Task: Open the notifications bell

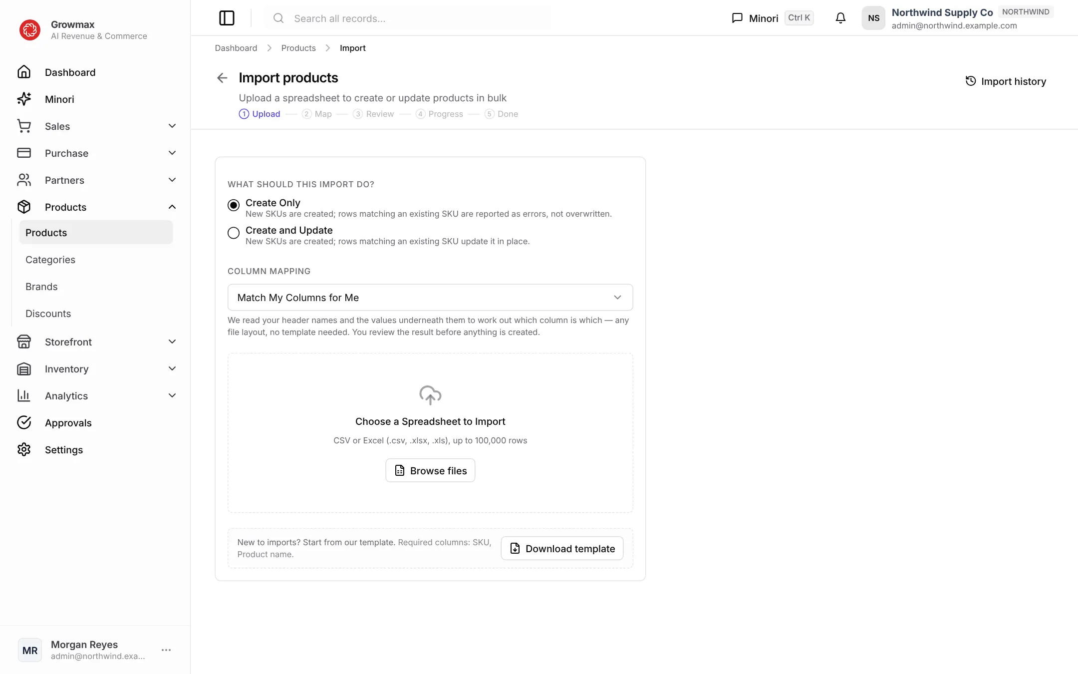Action: (840, 18)
